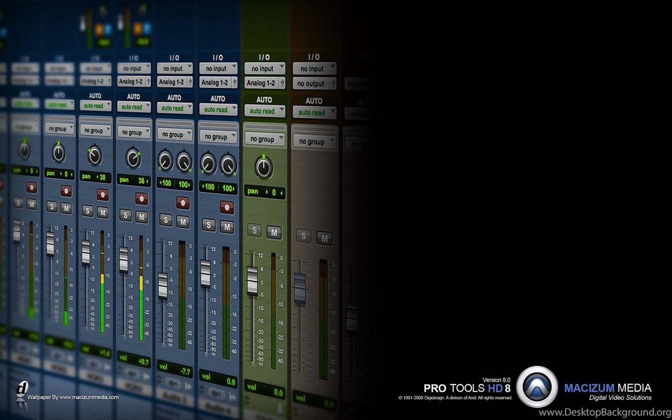Click volume fader of no output channel

pos(300,288)
